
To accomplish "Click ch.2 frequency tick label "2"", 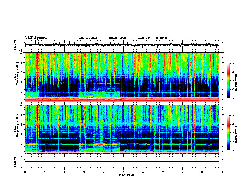I will point(22,144).
